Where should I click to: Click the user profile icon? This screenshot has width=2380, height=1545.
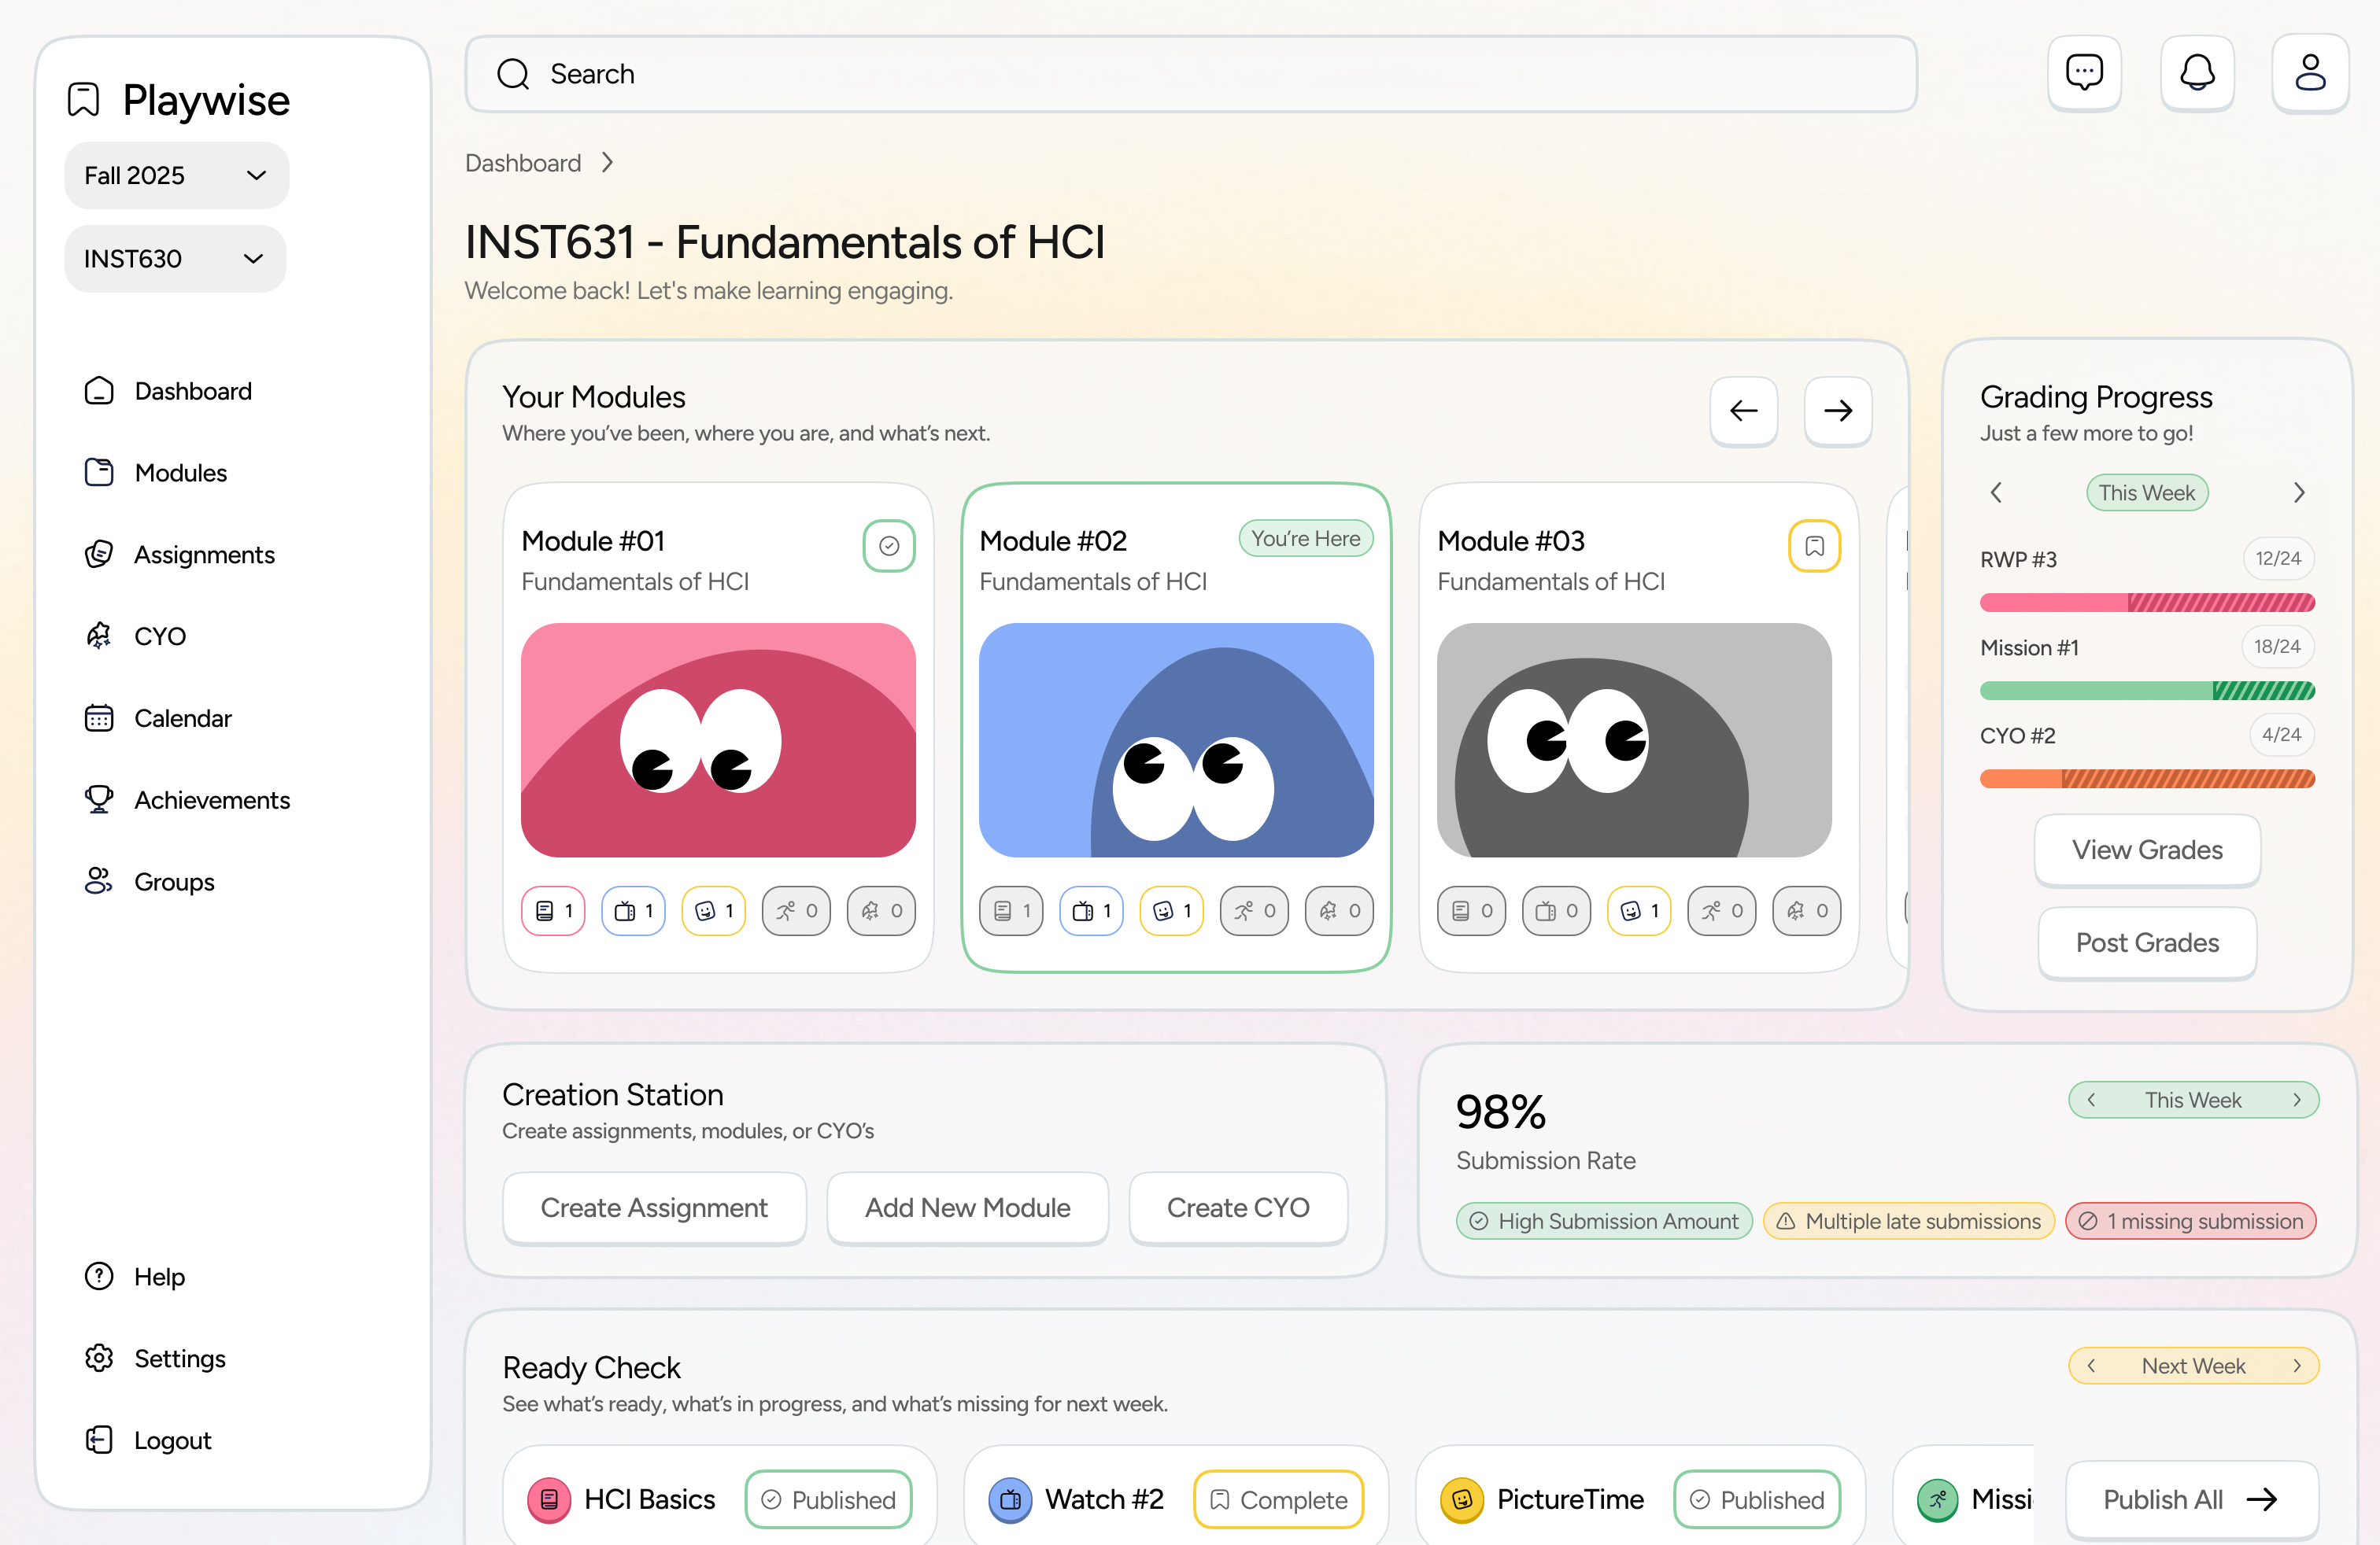2311,73
